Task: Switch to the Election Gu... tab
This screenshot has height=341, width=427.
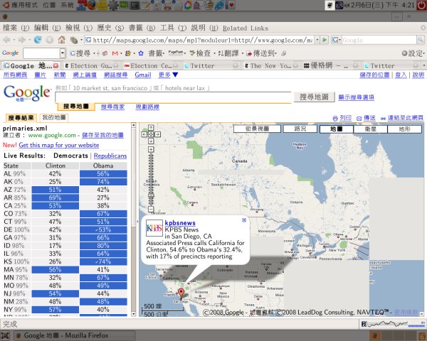Action: pyautogui.click(x=91, y=66)
